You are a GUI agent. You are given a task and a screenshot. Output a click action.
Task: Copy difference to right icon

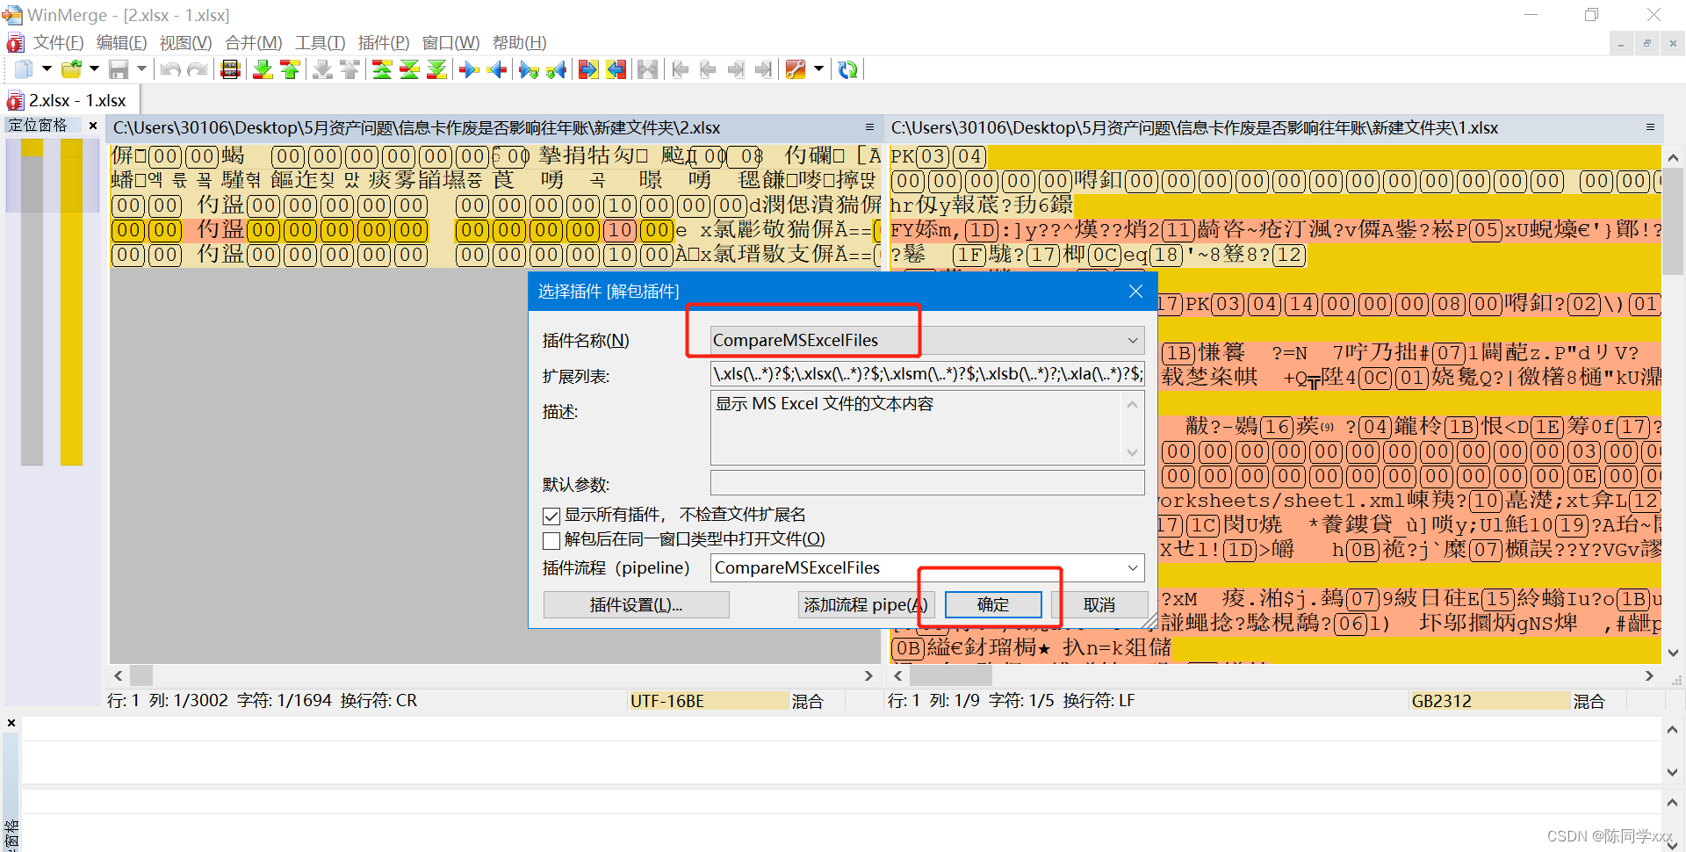[x=469, y=69]
